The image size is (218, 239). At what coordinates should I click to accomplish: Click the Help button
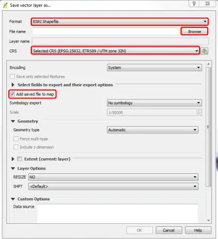198,230
